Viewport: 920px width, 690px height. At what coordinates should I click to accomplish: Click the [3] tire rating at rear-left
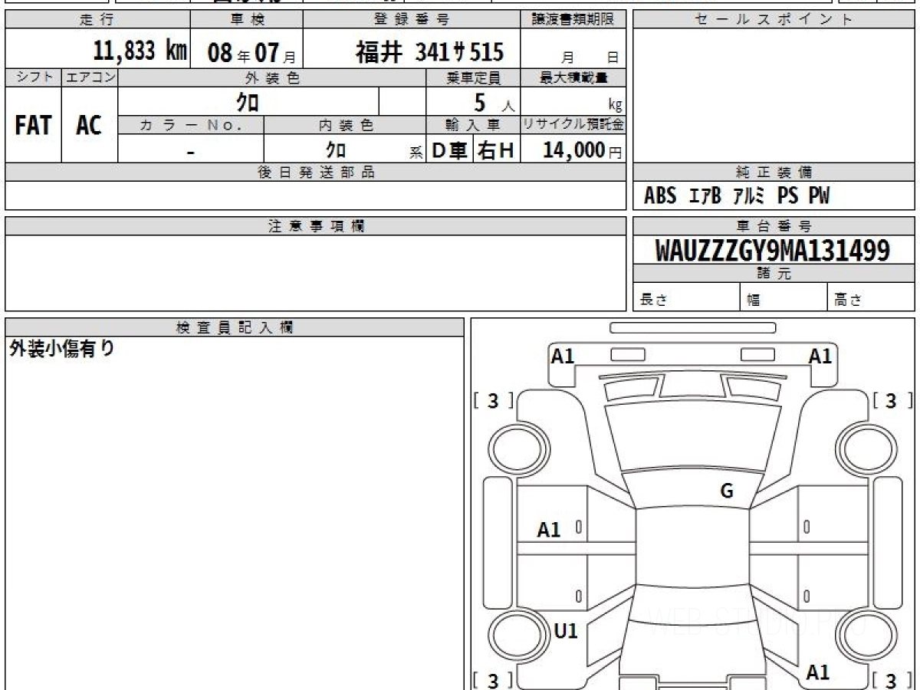point(494,680)
